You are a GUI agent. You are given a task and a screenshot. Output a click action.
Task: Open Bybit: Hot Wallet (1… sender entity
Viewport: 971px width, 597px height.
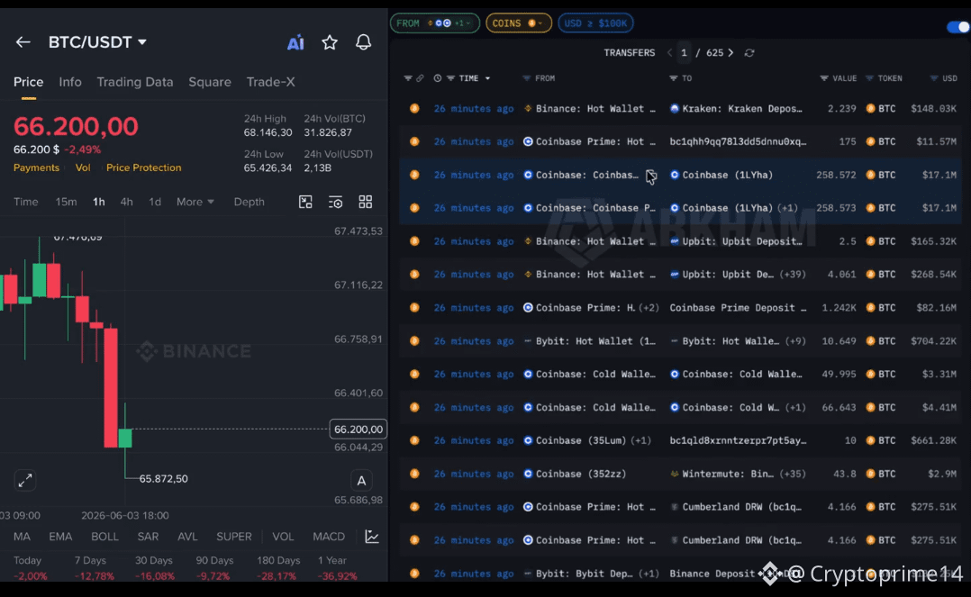tap(589, 341)
